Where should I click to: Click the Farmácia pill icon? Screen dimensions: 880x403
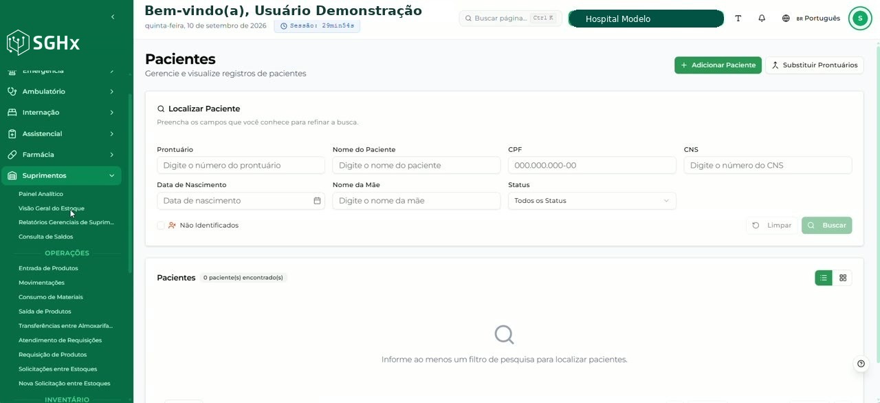[x=12, y=155]
